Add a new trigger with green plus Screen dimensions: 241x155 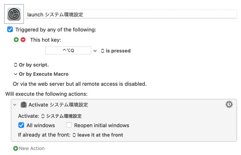[x=16, y=40]
